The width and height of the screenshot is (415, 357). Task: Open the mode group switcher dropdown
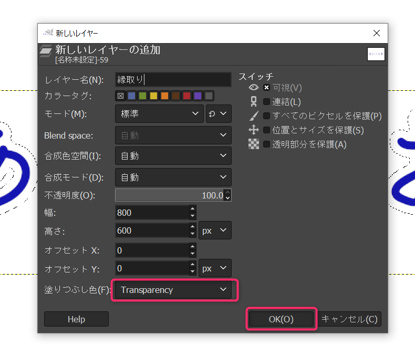[219, 114]
